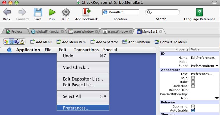Select the Windows menu preview icon
This screenshot has height=115, width=220.
6,42
